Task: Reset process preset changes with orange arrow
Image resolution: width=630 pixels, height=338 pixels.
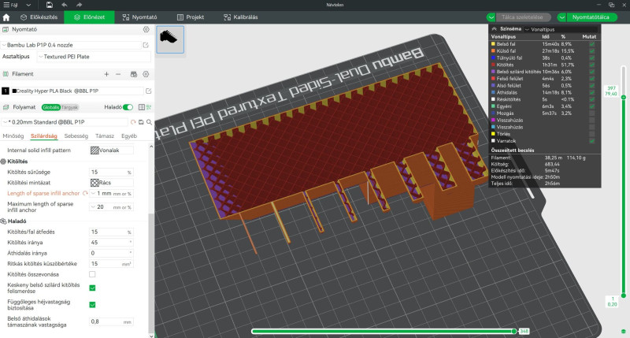Action: (x=133, y=122)
